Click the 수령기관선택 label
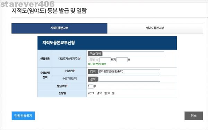The height and width of the screenshot is (130, 208). [x=70, y=78]
